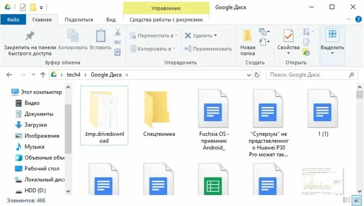
Task: Switch to large icons view in status bar
Action: (x=356, y=200)
